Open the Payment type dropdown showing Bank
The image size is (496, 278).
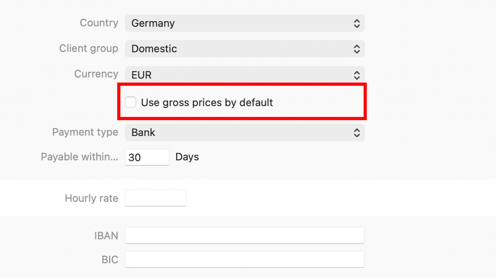click(x=244, y=132)
